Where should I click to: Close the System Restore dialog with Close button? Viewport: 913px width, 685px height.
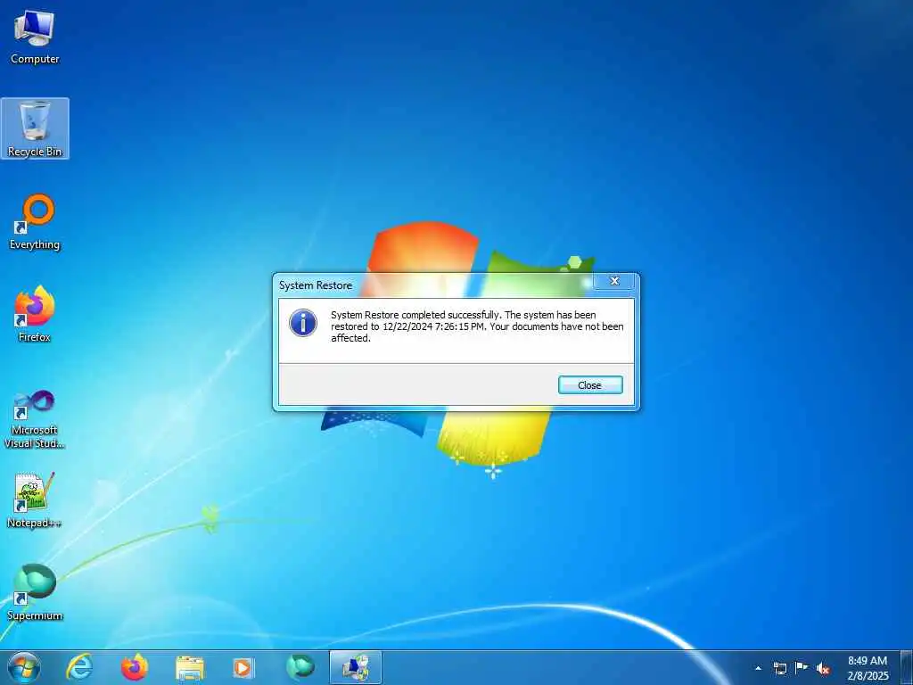click(x=590, y=385)
